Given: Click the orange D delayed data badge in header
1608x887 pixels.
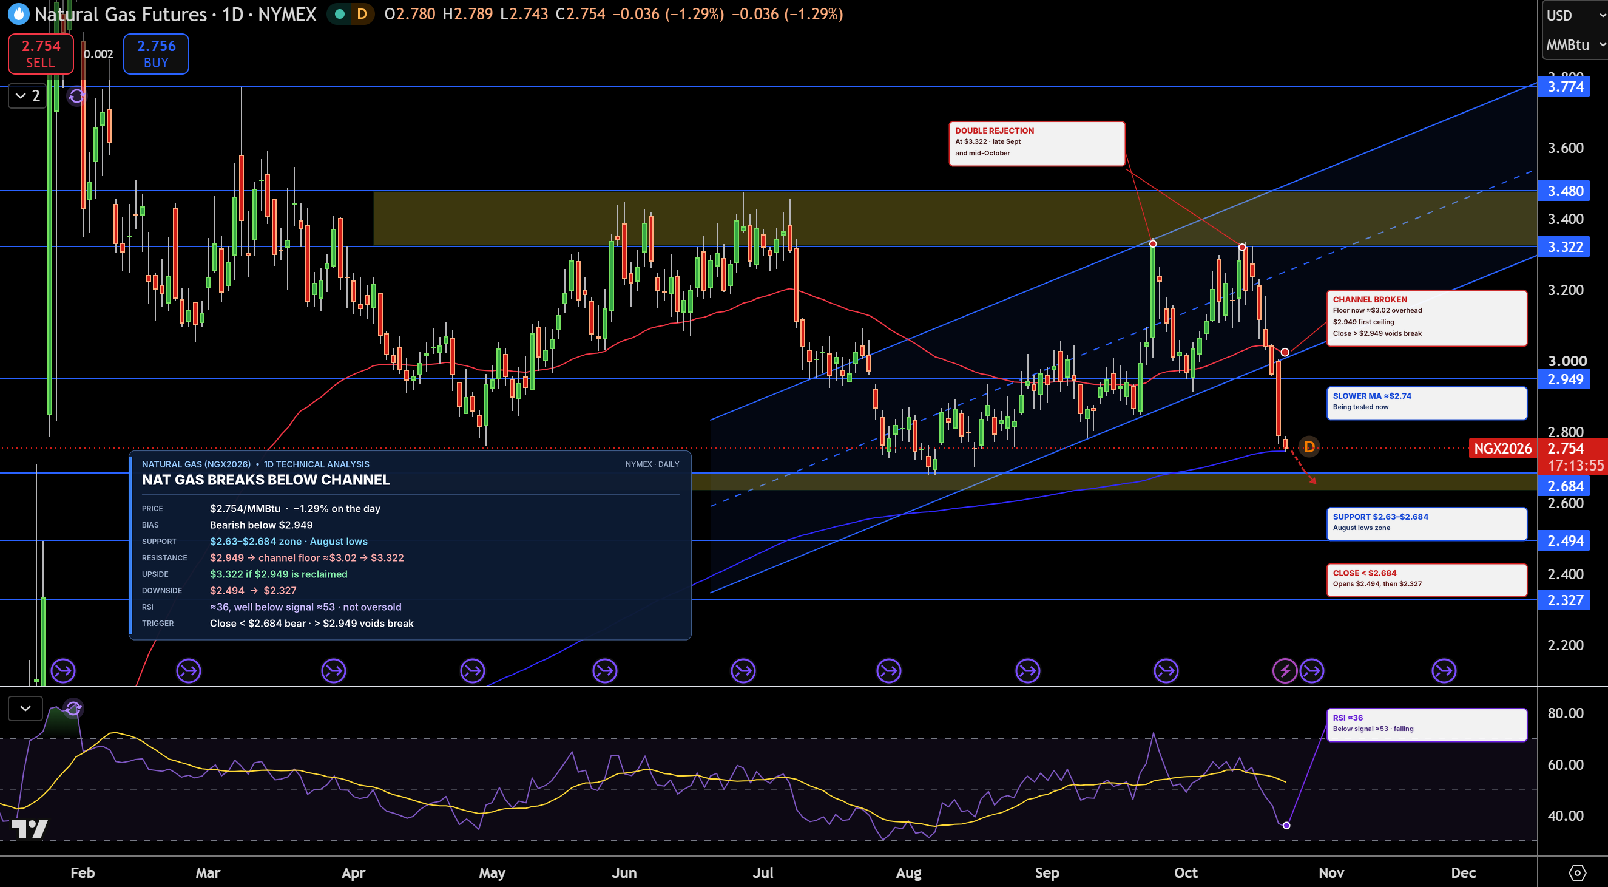Looking at the screenshot, I should tap(362, 14).
